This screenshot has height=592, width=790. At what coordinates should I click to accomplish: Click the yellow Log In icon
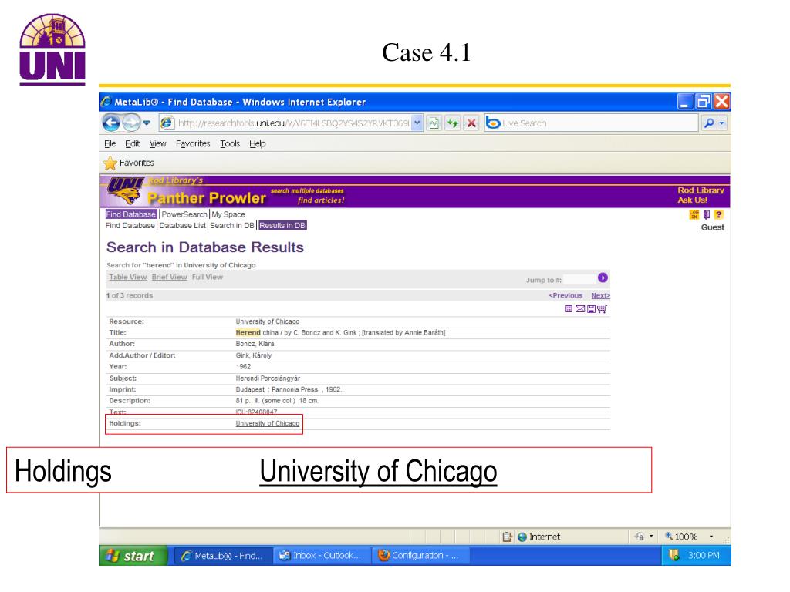coord(694,214)
